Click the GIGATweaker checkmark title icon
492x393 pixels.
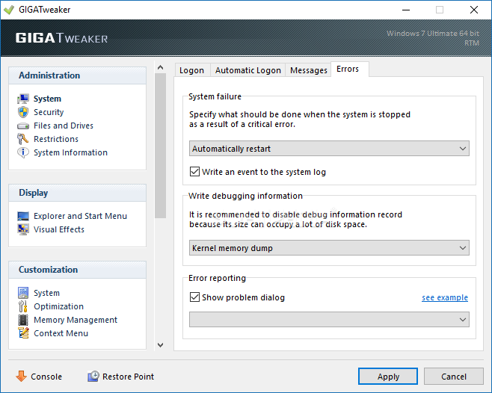[9, 10]
